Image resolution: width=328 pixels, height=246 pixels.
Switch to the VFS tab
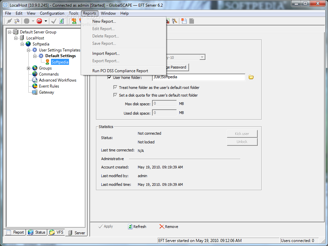56,232
